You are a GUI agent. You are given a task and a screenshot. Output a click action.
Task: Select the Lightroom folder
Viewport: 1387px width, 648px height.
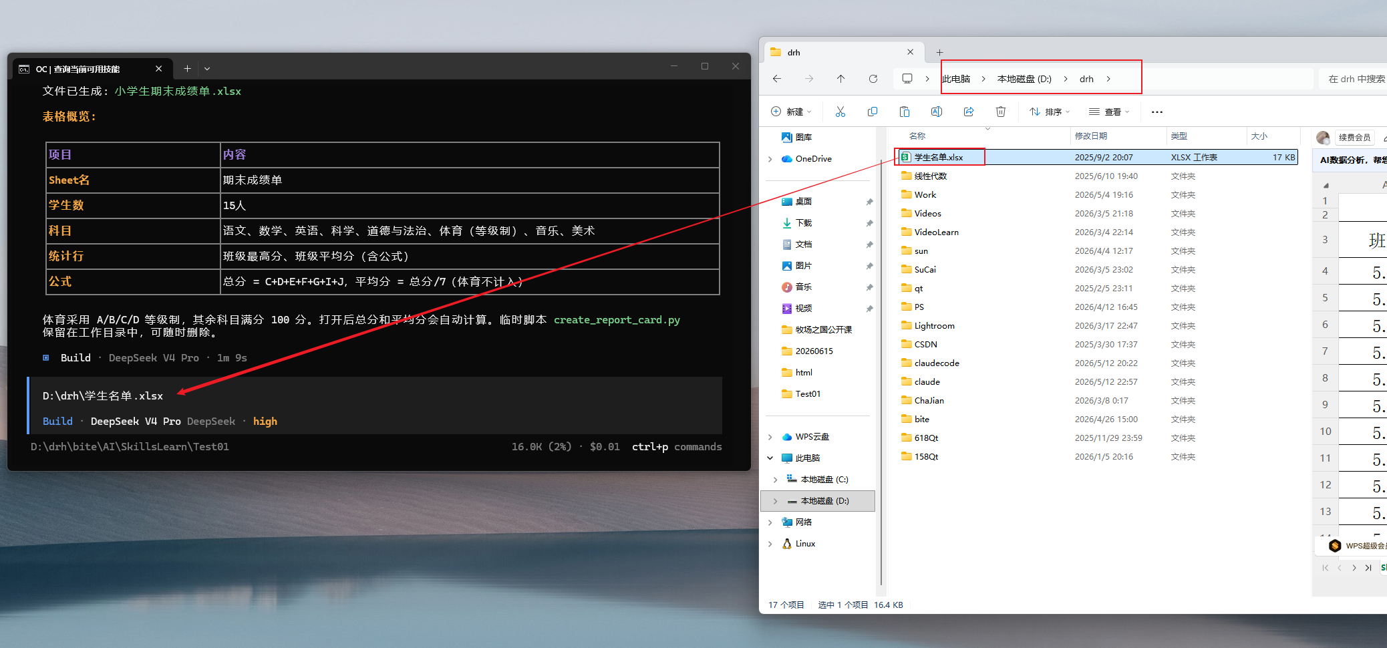click(934, 326)
